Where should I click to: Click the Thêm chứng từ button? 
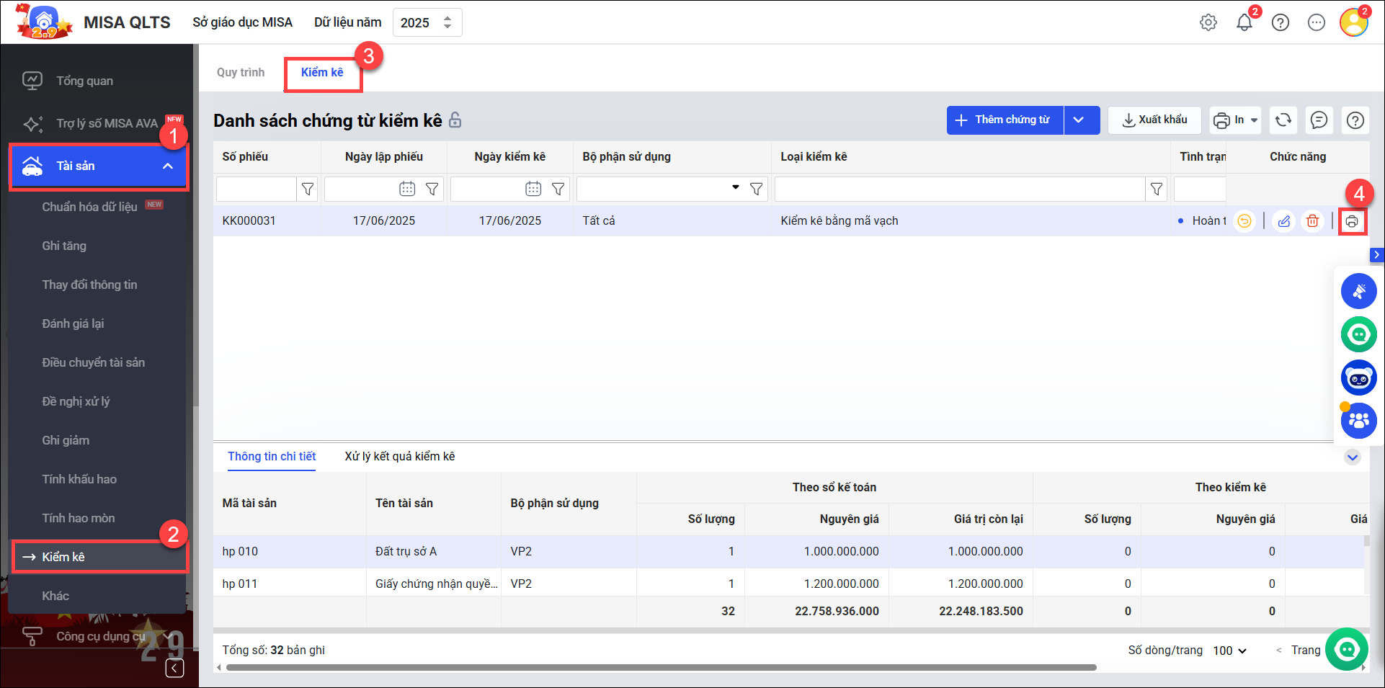point(1005,120)
